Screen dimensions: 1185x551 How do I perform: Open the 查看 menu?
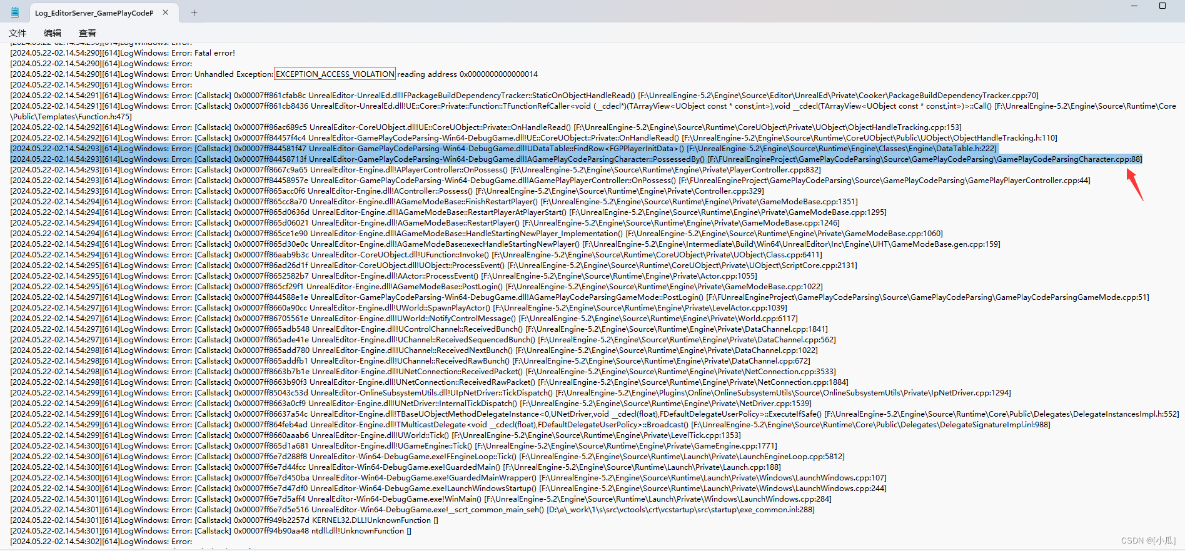click(88, 33)
